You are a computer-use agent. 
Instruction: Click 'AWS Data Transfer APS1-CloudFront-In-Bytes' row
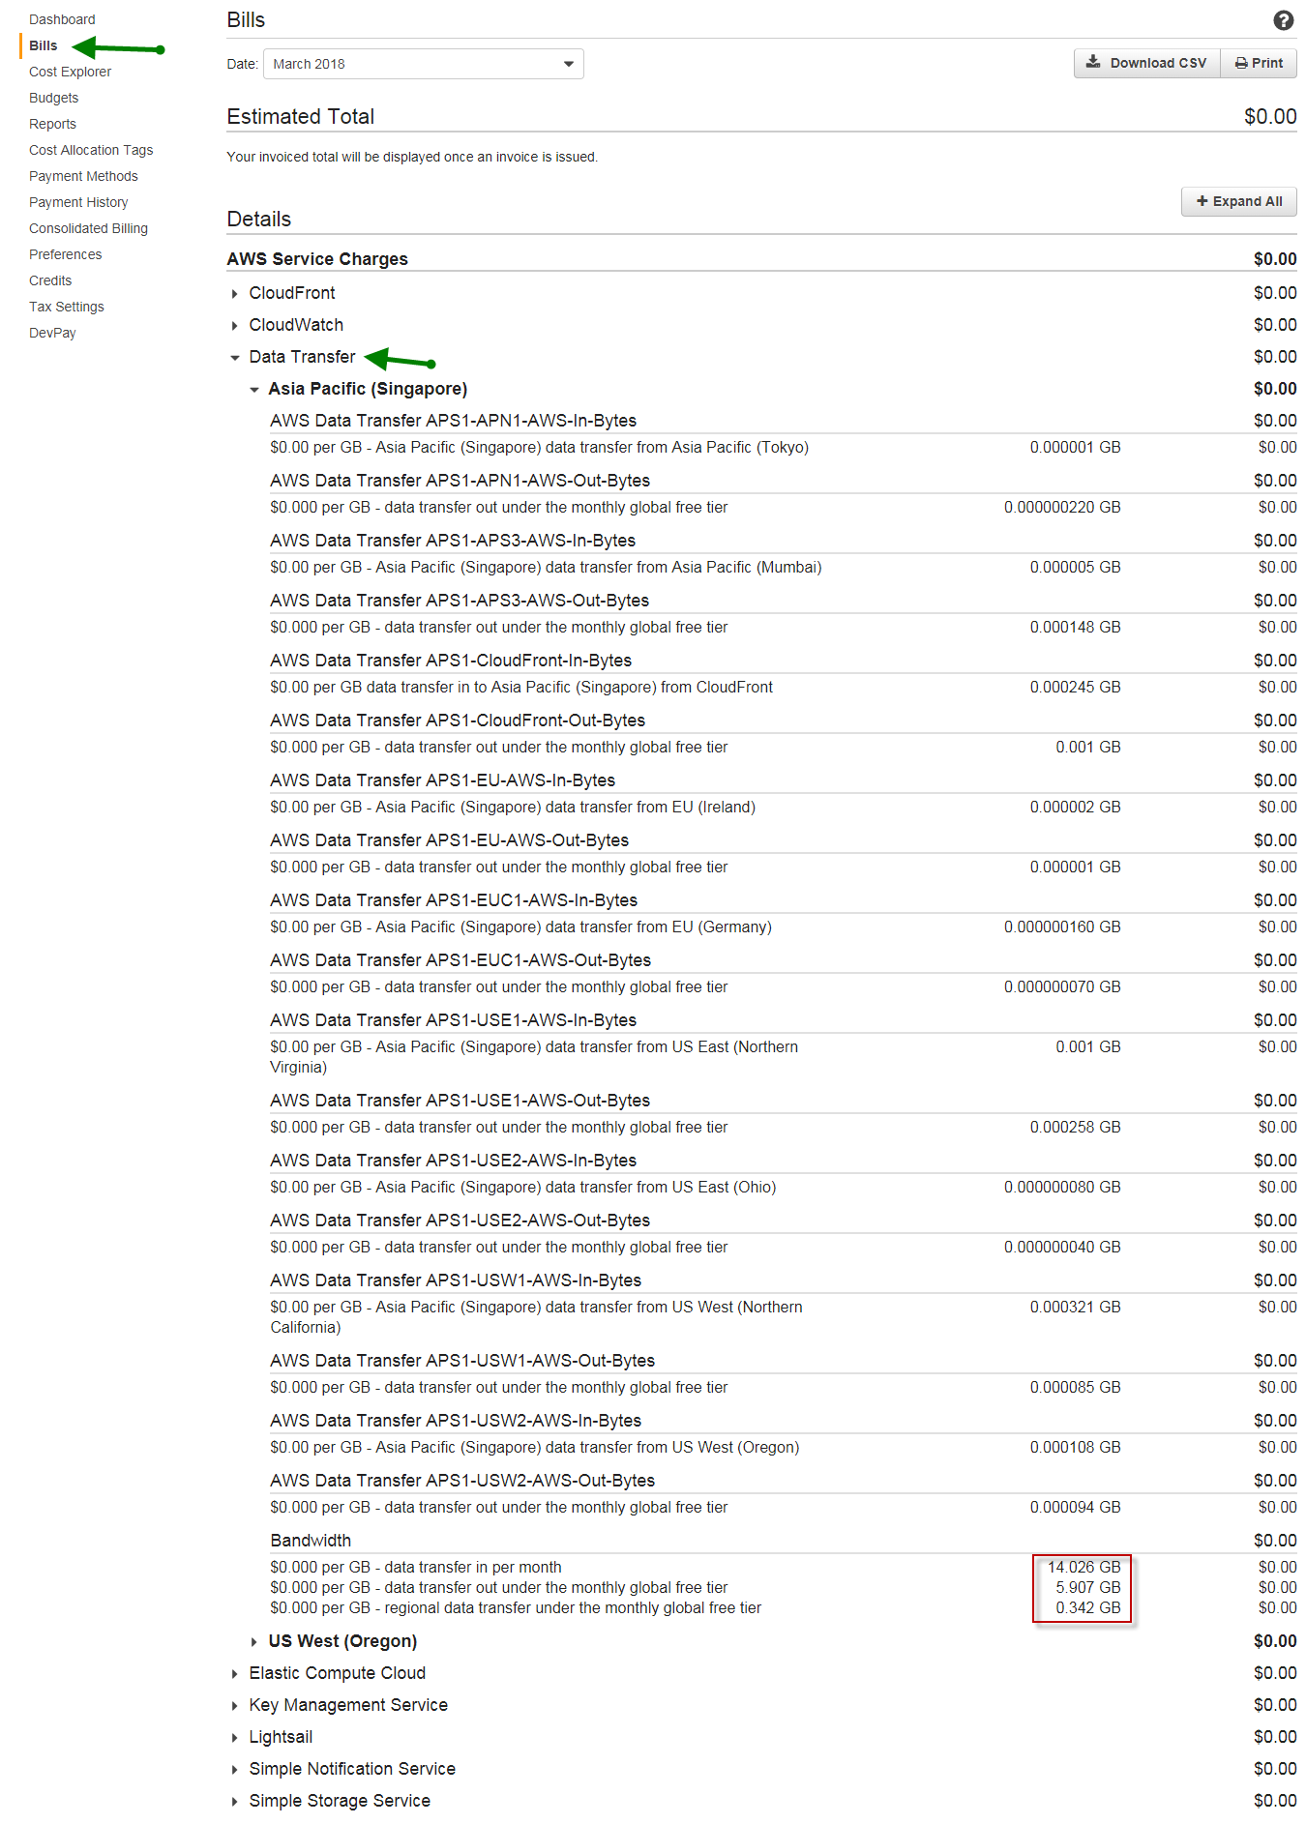point(783,661)
